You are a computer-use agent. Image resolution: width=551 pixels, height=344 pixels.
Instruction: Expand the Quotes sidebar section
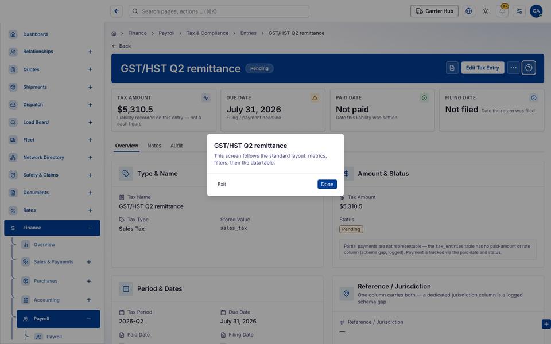pos(90,69)
